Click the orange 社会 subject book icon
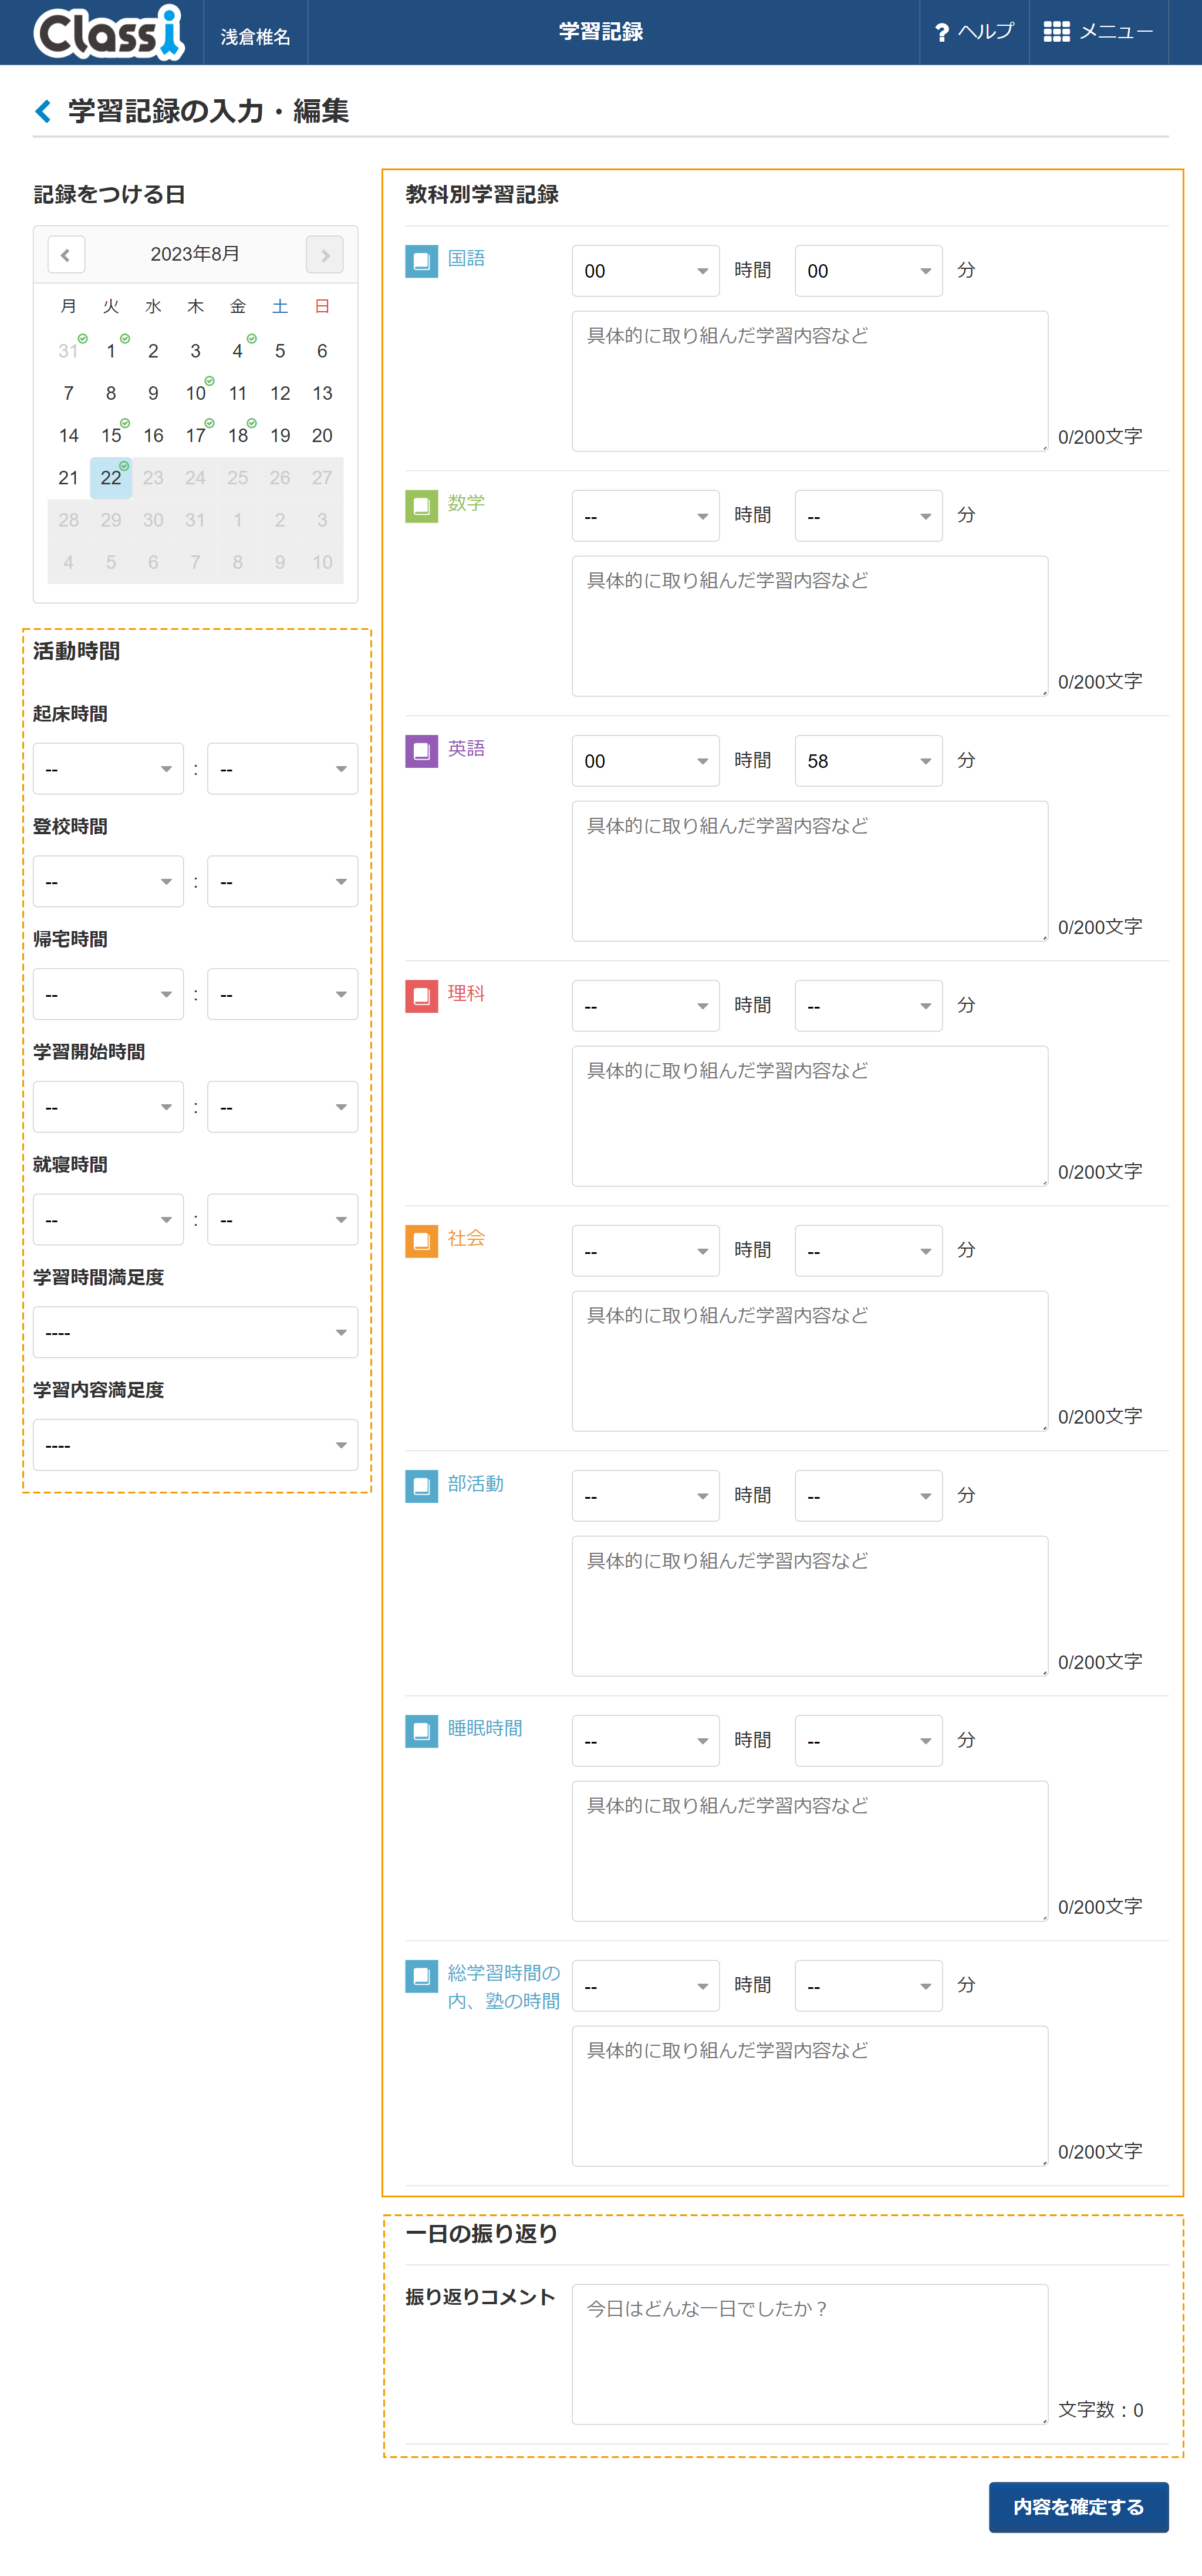Screen dimensions: 1202x2576 coord(421,1241)
